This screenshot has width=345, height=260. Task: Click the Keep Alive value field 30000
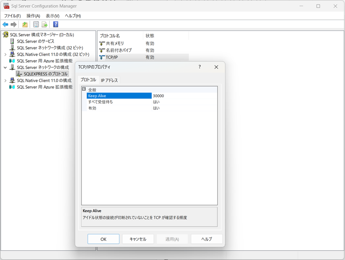point(185,96)
